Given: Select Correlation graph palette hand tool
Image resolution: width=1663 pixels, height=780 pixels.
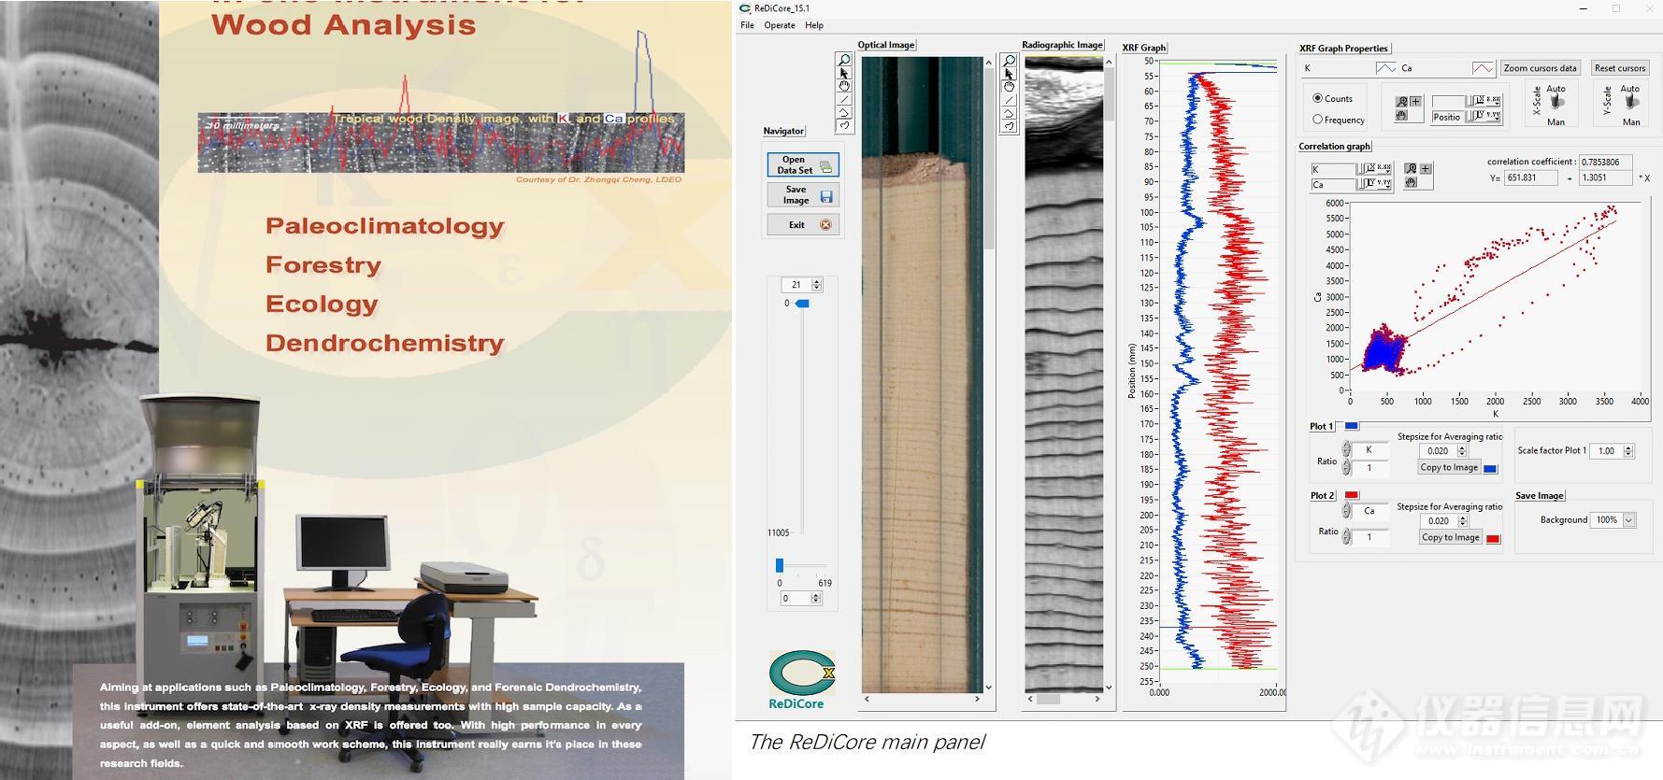Looking at the screenshot, I should coord(1411,182).
